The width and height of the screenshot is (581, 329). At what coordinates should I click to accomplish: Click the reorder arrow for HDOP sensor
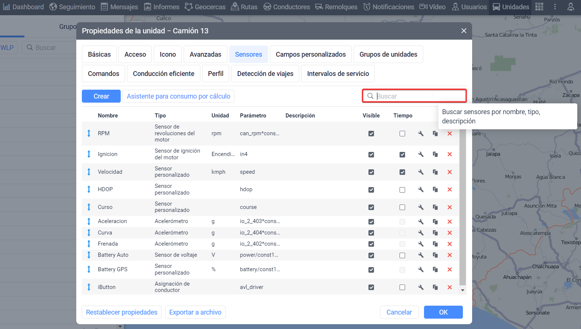[x=89, y=189]
